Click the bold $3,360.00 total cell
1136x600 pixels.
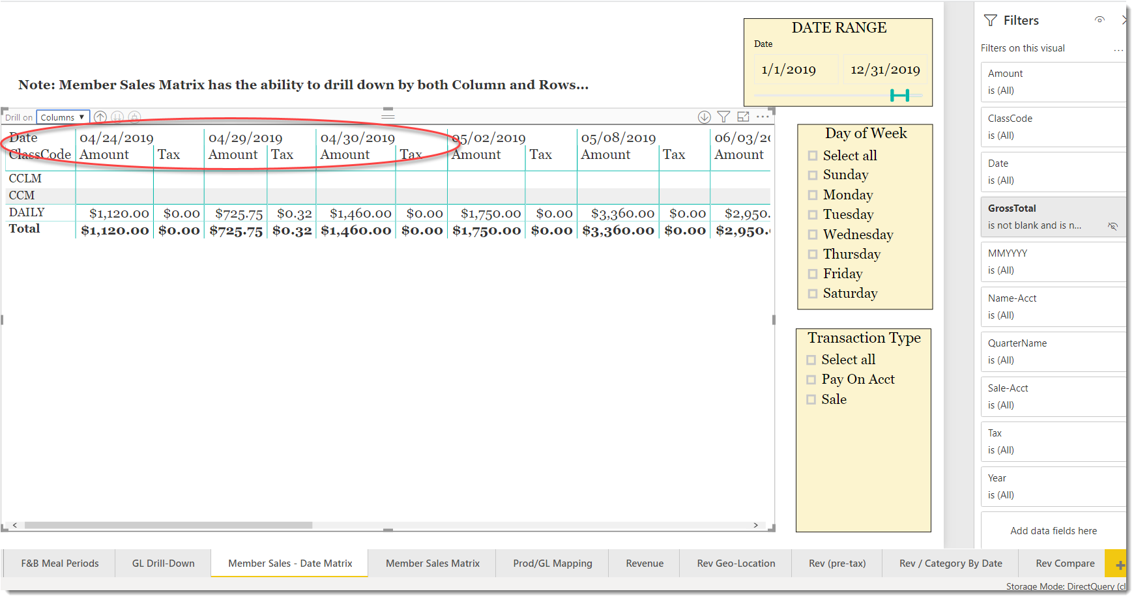coord(618,231)
